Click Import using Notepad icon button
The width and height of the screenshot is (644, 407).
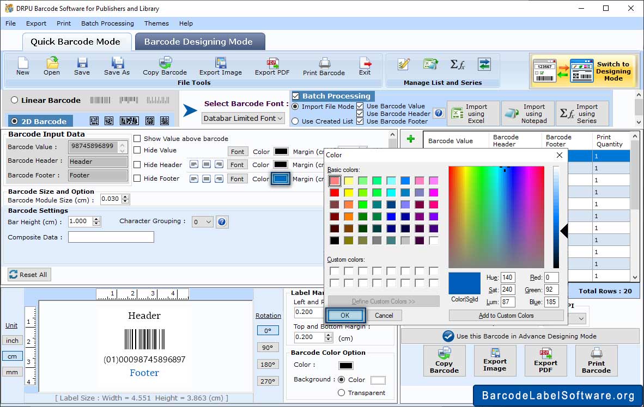pos(528,113)
